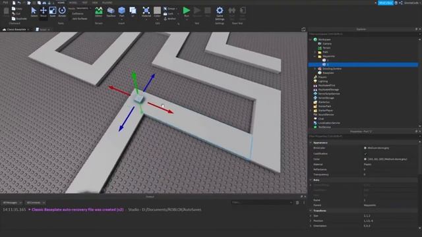
Task: Open the Material picker
Action: [x=146, y=11]
